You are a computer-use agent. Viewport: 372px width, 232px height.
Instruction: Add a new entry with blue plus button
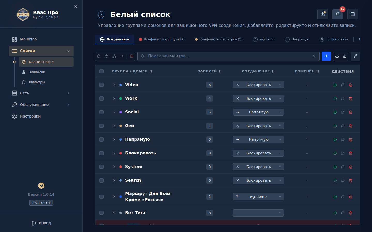[326, 56]
